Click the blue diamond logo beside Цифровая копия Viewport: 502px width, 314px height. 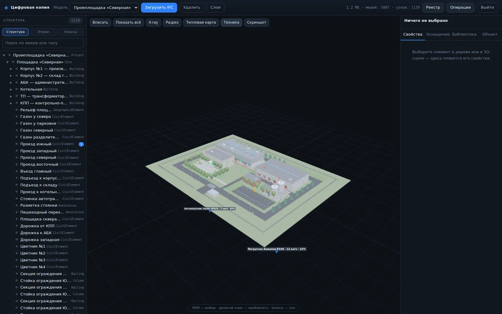click(6, 8)
